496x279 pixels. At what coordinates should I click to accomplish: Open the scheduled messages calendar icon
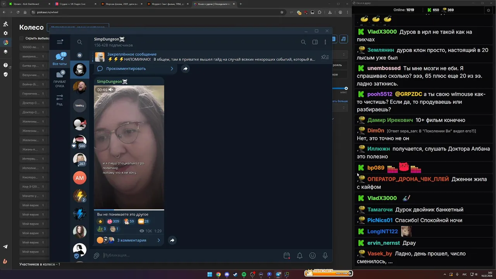click(287, 255)
